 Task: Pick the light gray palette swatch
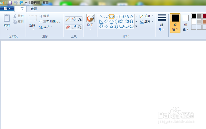199,22
